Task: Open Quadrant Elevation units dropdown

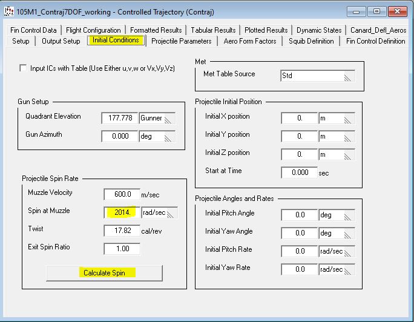Action: (169, 119)
